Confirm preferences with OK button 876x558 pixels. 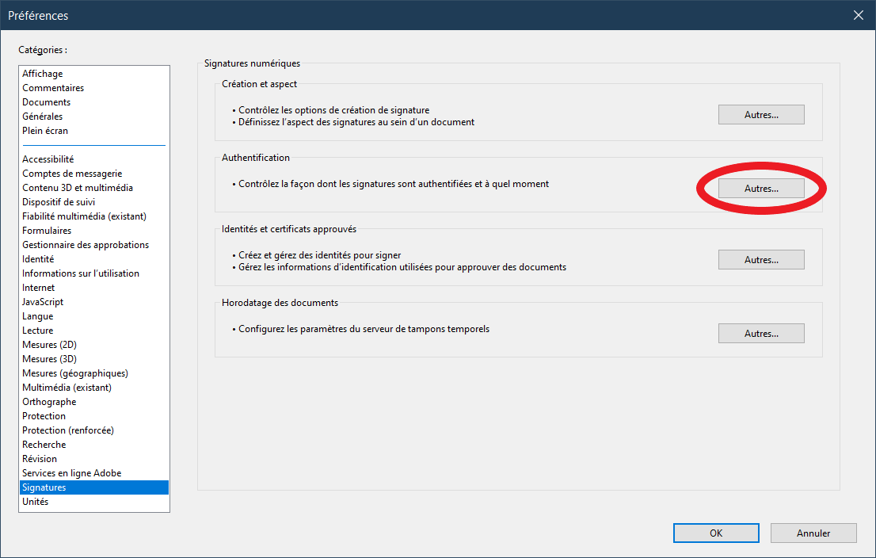[x=716, y=533]
